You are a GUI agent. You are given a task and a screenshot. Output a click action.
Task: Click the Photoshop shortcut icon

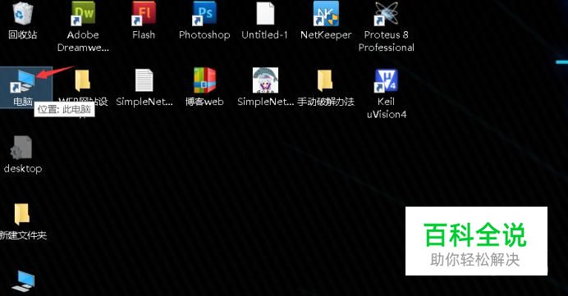(x=204, y=14)
